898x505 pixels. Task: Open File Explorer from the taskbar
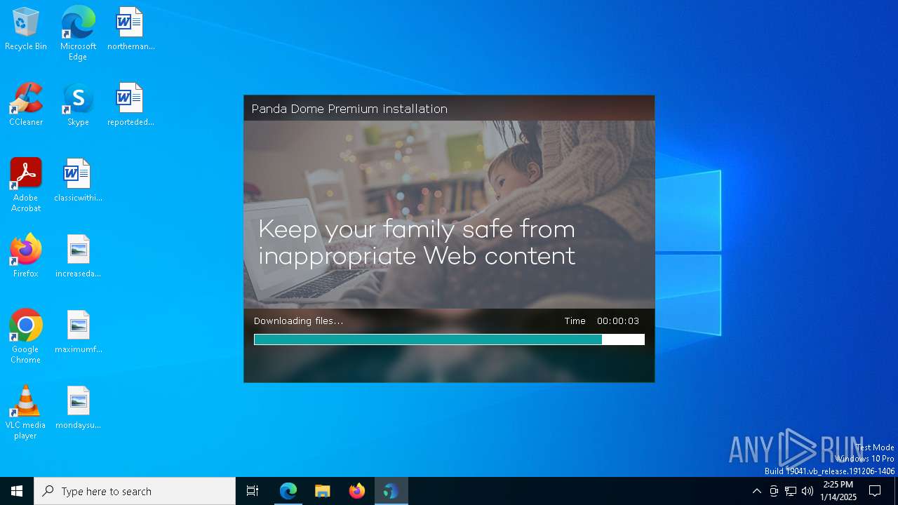click(x=323, y=491)
